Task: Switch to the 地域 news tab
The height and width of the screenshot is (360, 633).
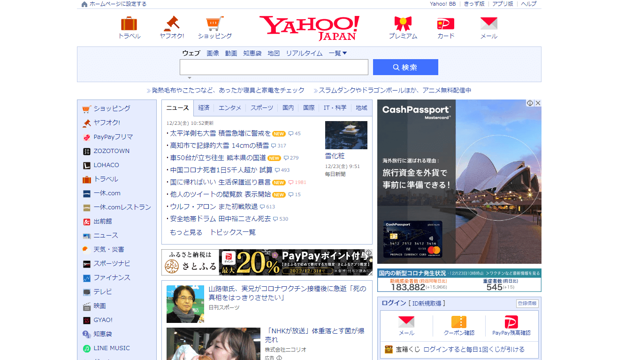Action: click(x=361, y=108)
